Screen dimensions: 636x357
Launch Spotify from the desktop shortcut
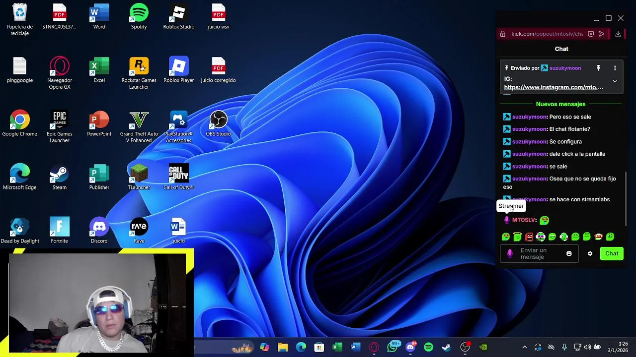point(139,17)
